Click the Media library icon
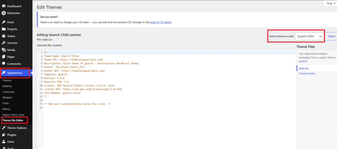 (x=3, y=50)
